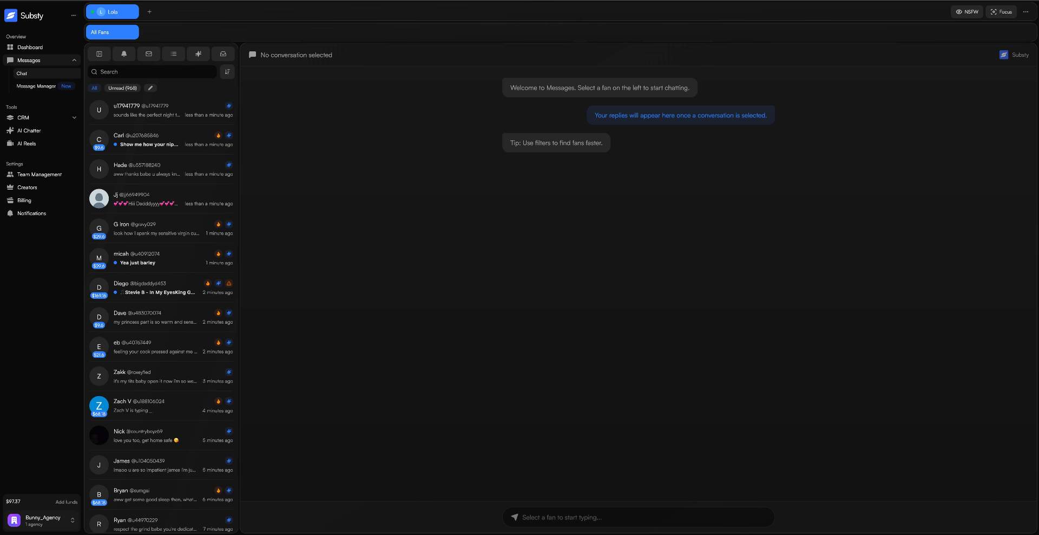The image size is (1039, 535).
Task: Switch to the Lola creator tab
Action: tap(112, 12)
